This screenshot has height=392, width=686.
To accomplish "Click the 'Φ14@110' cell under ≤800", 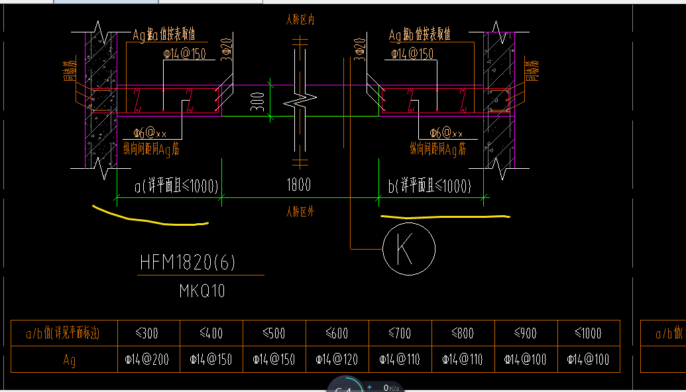I will 463,360.
